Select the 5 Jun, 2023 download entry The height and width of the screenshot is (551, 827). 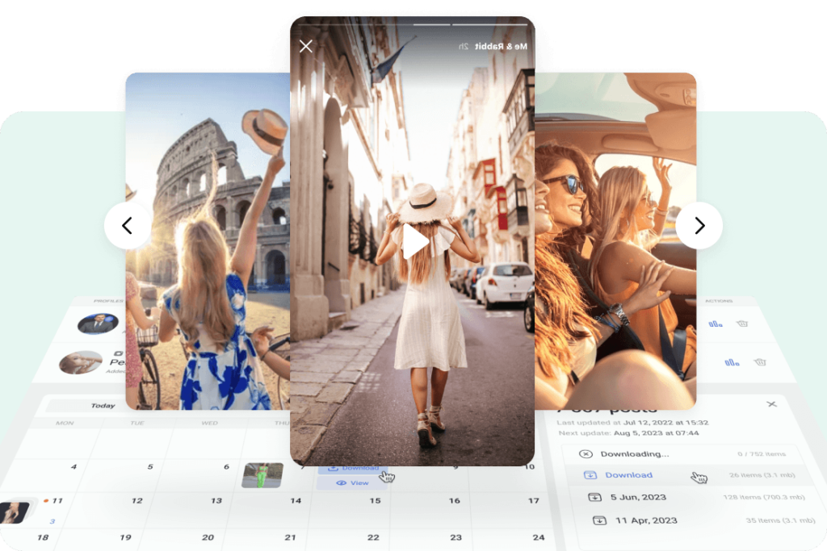[638, 497]
